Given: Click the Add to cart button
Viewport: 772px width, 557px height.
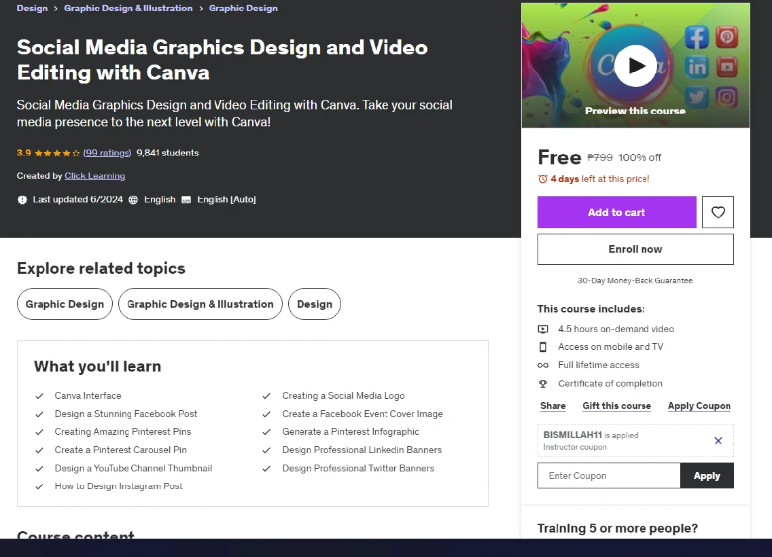Looking at the screenshot, I should click(616, 212).
